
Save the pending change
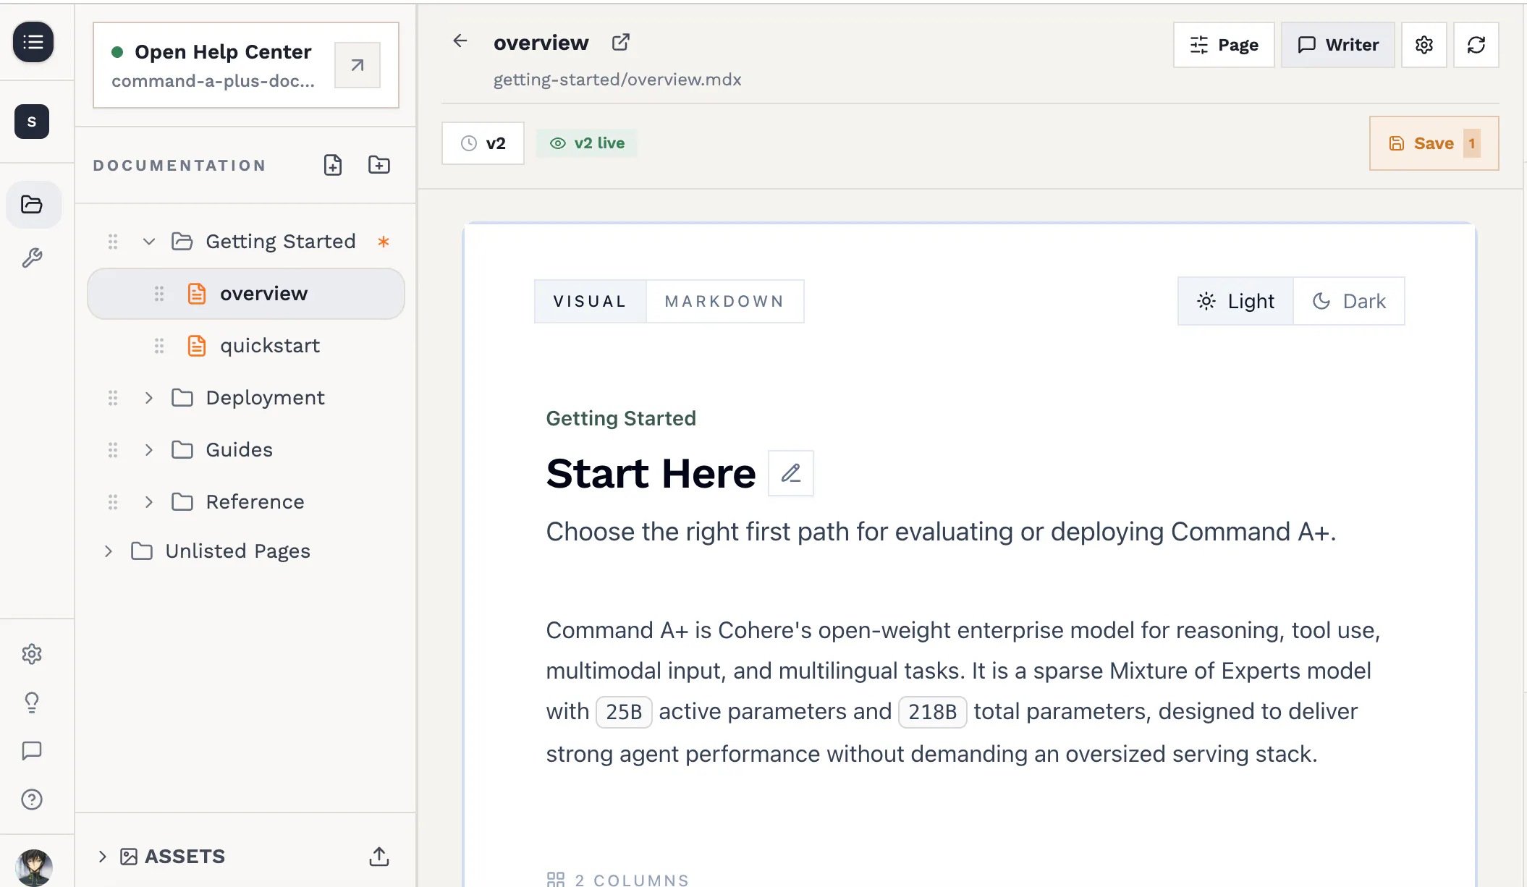(x=1434, y=143)
